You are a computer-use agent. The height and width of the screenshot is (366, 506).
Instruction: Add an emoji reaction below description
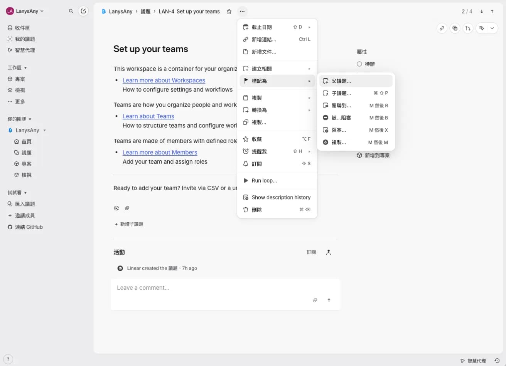point(116,208)
